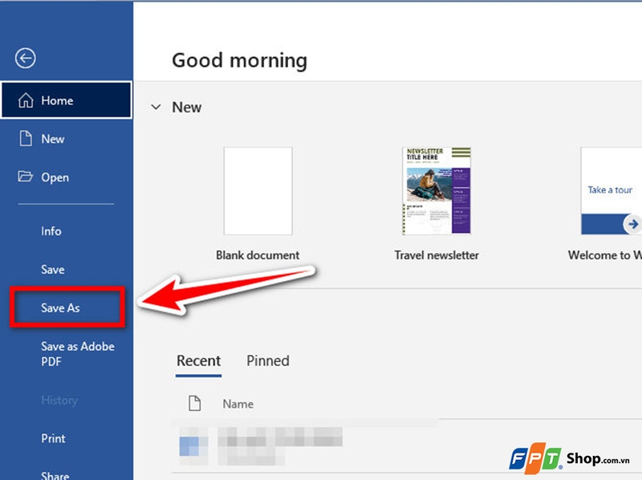Click the back arrow circle icon
The width and height of the screenshot is (642, 480).
pos(26,58)
